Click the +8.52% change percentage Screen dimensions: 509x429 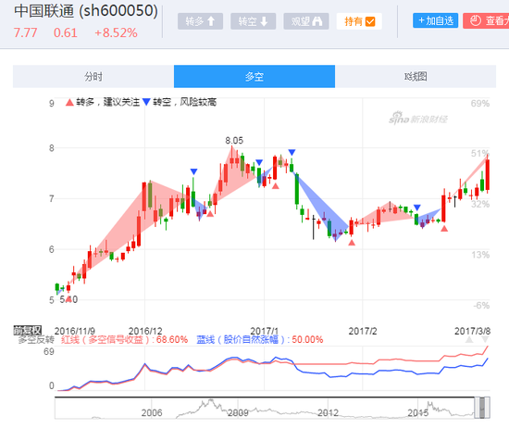(116, 32)
